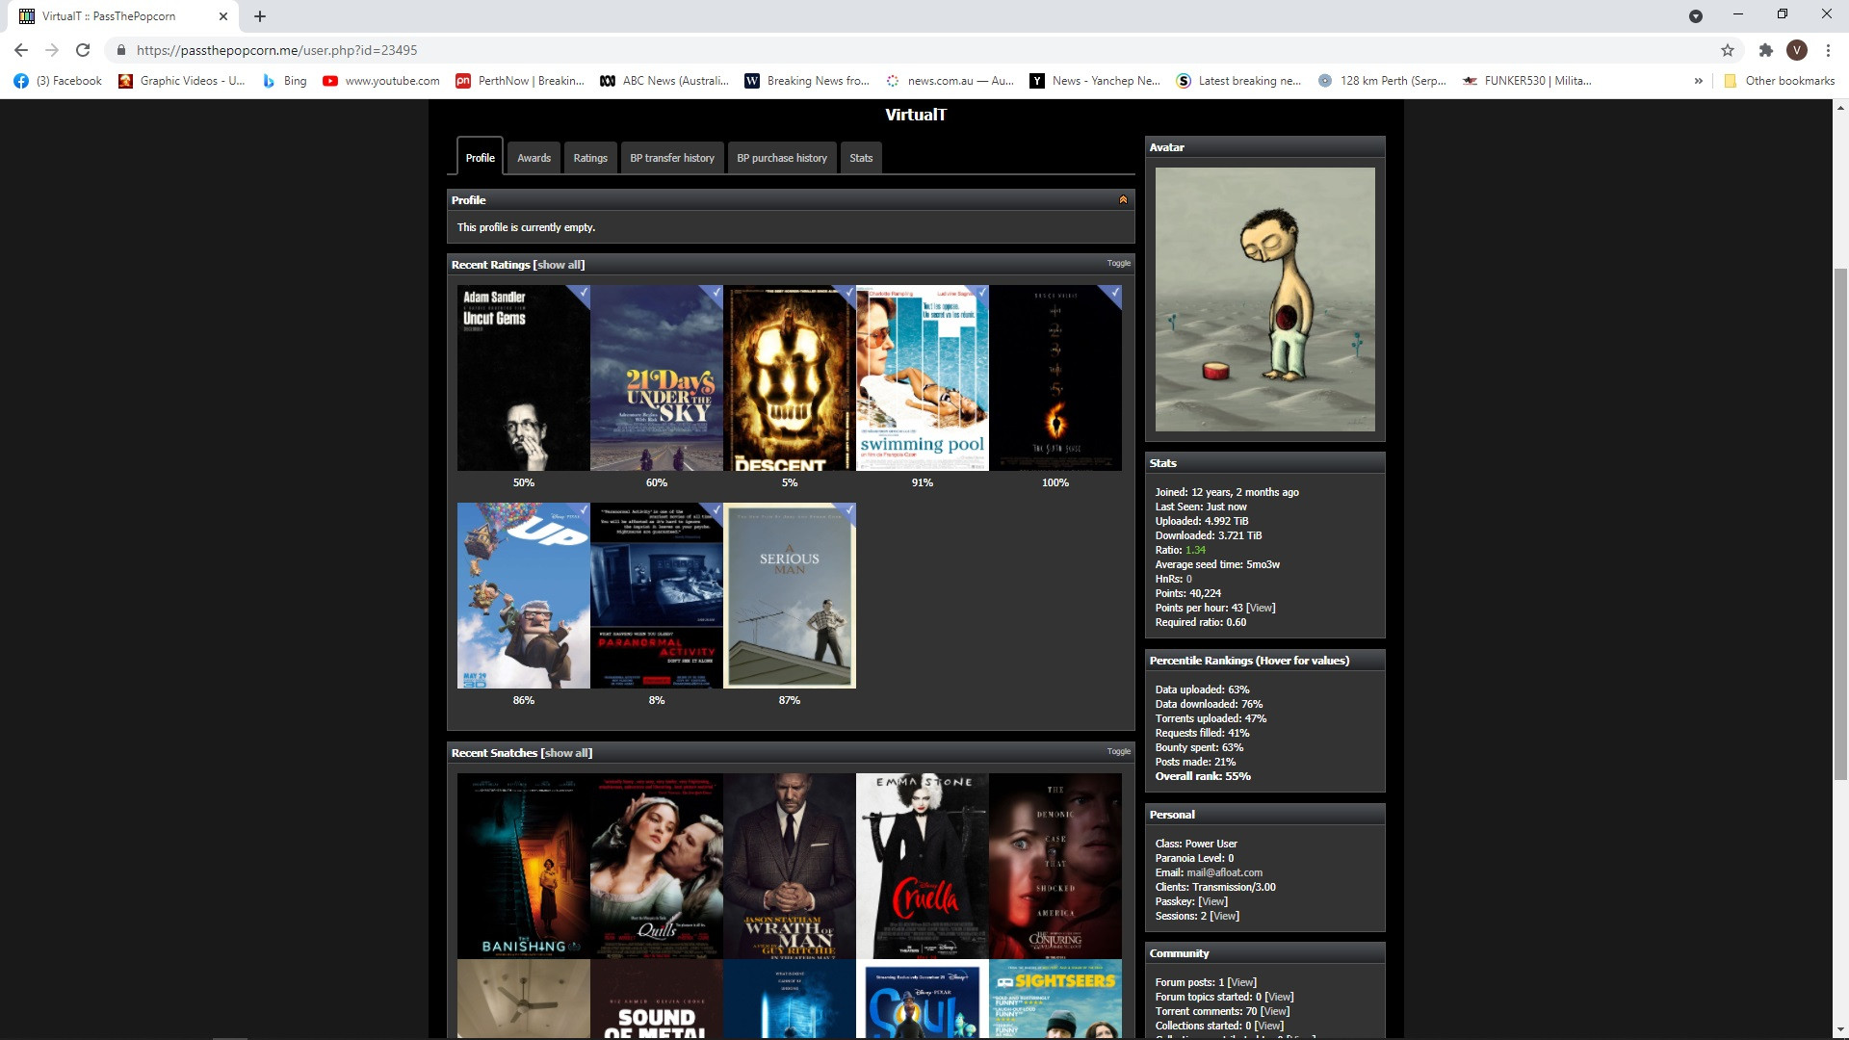Click the browser reload icon
Viewport: 1849px width, 1040px height.
point(83,50)
